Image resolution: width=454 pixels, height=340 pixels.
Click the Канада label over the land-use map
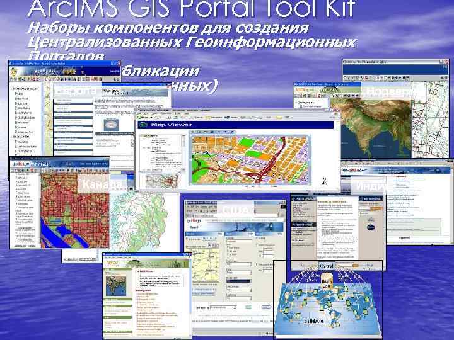click(102, 184)
